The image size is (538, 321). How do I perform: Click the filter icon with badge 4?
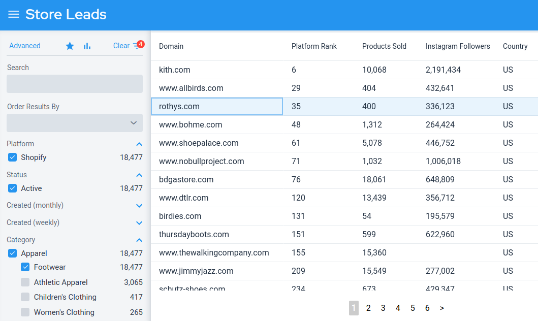click(138, 45)
